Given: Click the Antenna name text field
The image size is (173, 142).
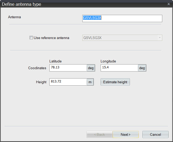Looking at the screenshot, I should [122, 18].
